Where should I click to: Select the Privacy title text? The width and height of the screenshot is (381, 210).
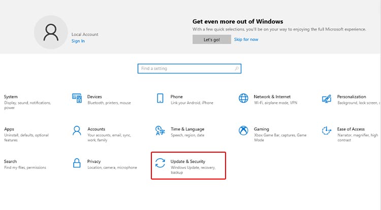click(94, 161)
